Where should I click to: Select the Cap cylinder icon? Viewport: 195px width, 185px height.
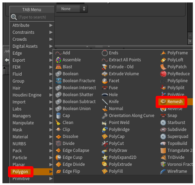point(58,116)
